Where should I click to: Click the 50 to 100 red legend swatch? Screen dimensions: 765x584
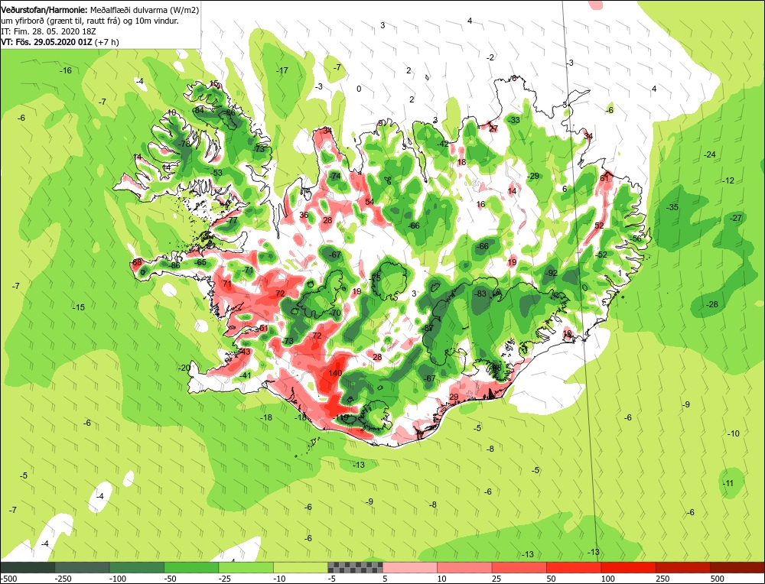click(x=574, y=567)
